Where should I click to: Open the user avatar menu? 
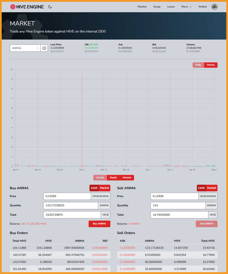214,7
